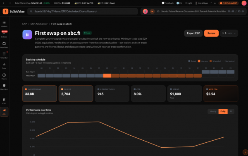Toggle Impressions metric card
The width and height of the screenshot is (248, 156).
(x=40, y=94)
